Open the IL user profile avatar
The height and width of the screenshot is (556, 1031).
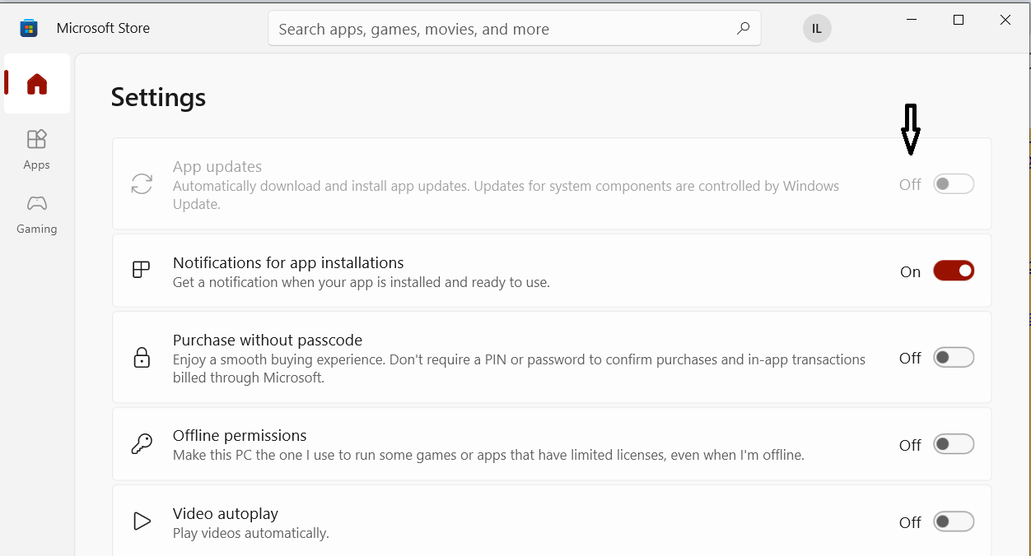[817, 29]
